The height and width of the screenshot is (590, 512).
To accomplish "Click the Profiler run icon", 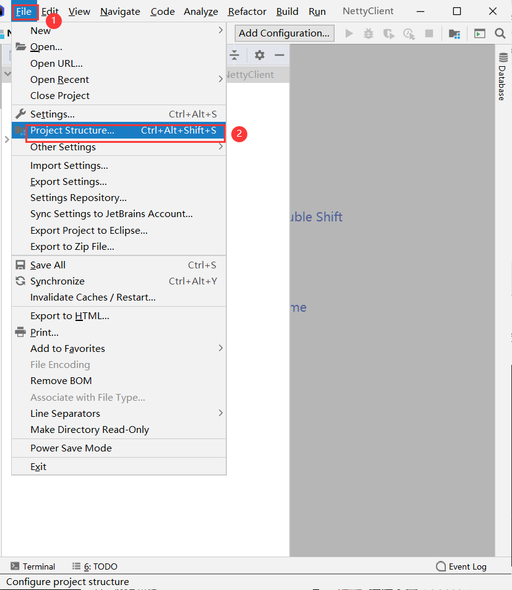I will click(x=409, y=34).
